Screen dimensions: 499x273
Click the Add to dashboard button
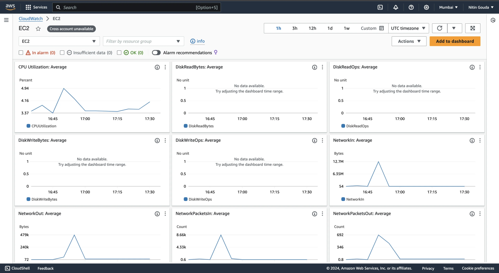tap(455, 41)
